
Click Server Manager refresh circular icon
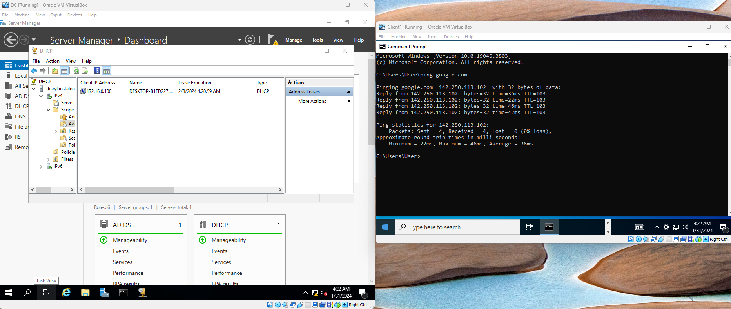(x=250, y=40)
